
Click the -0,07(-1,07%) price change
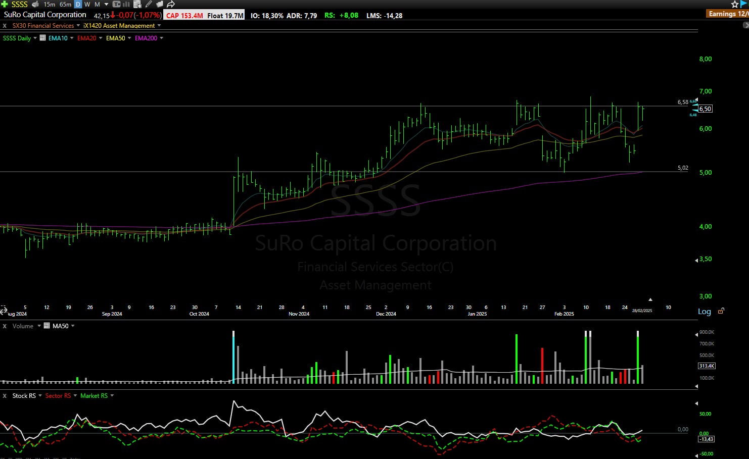click(139, 16)
